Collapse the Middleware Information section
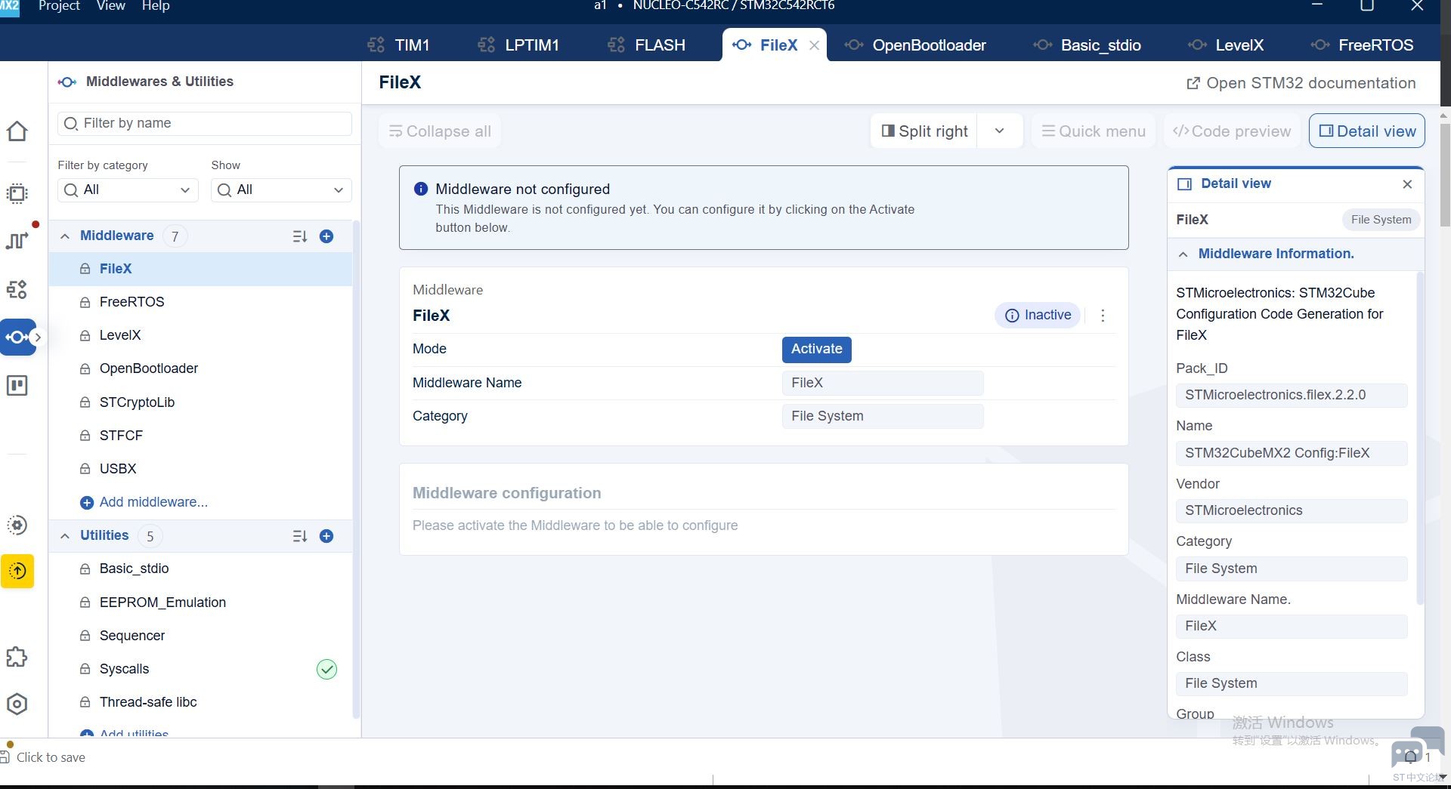Viewport: 1451px width, 789px height. [x=1183, y=254]
